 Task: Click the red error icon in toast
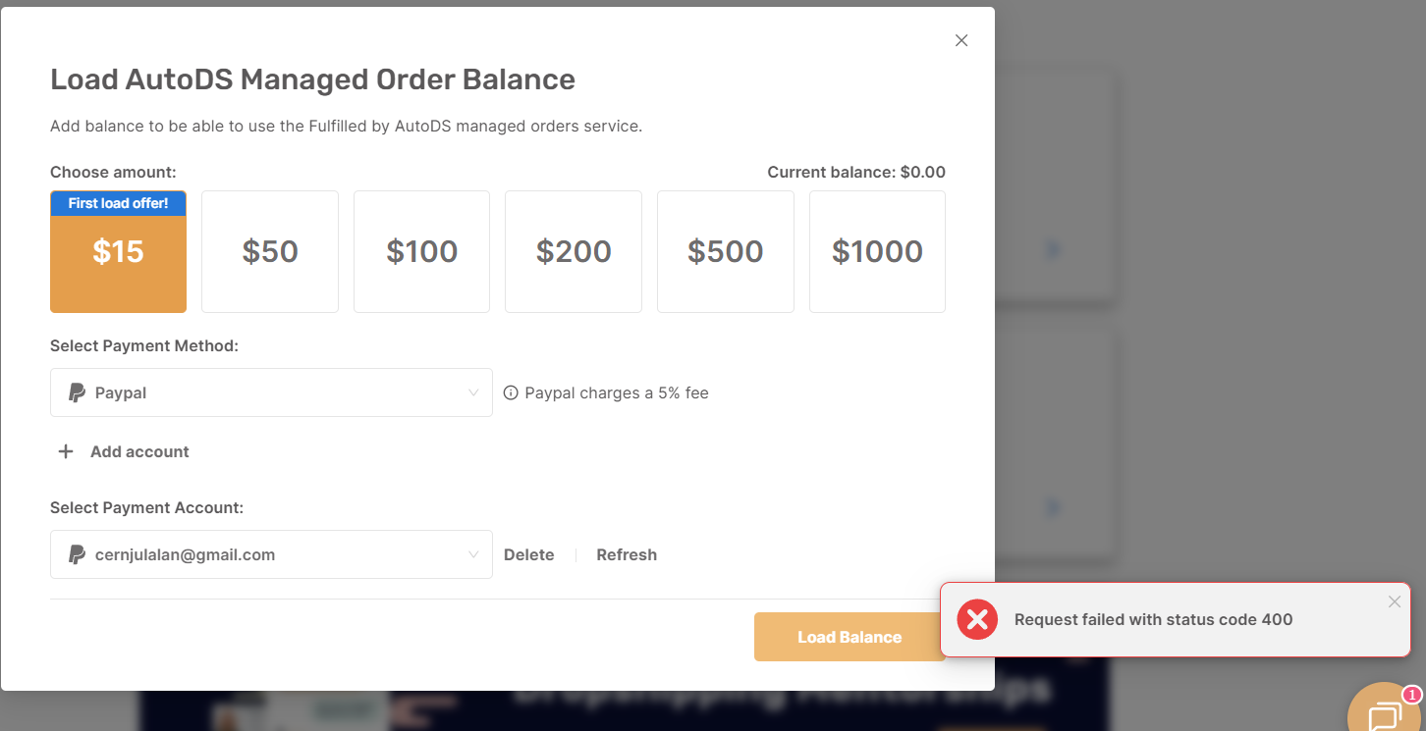click(x=977, y=619)
